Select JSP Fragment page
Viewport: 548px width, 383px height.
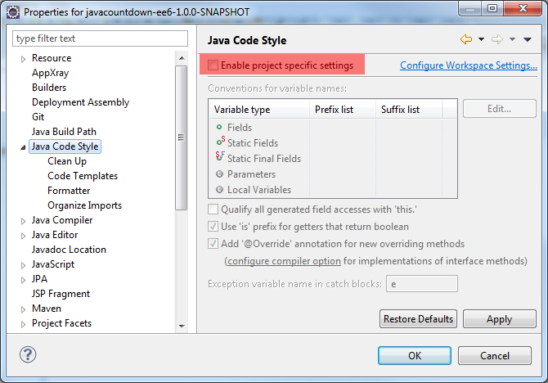[61, 294]
